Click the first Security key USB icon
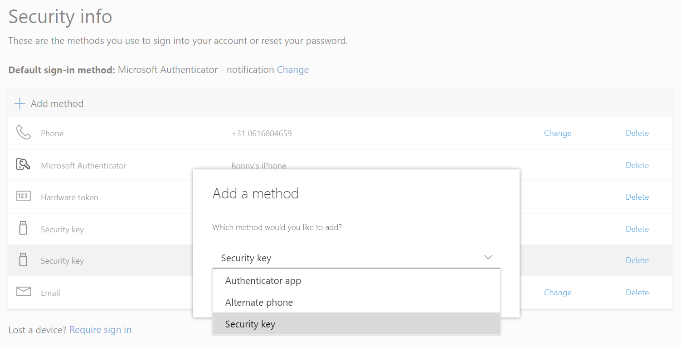Image resolution: width=681 pixels, height=346 pixels. click(x=23, y=228)
